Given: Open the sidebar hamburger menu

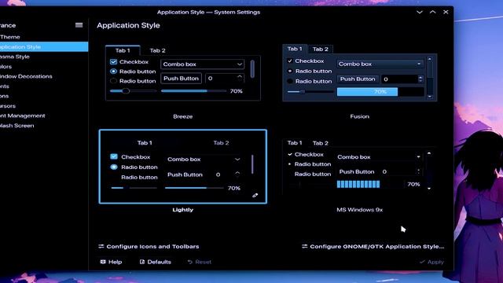Looking at the screenshot, I should click(79, 25).
